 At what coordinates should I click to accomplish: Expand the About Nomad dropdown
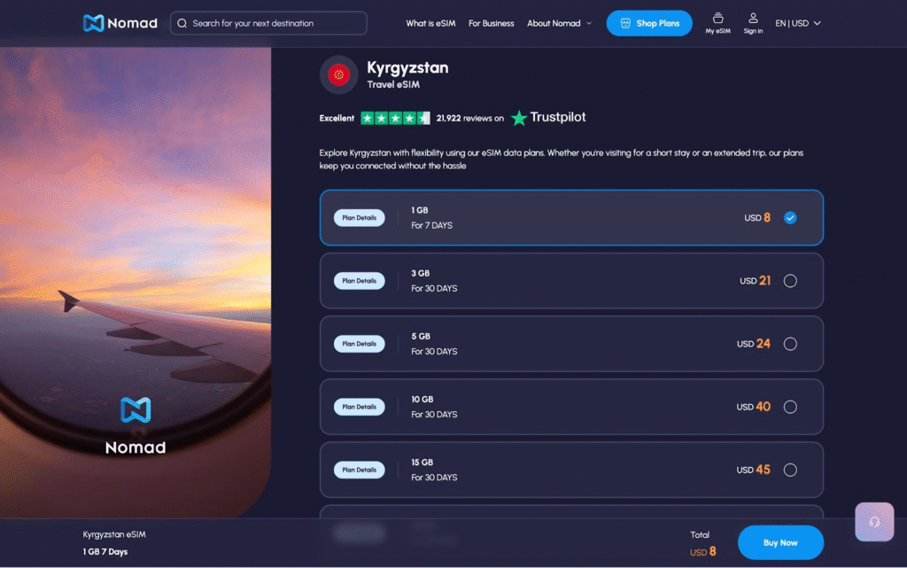559,23
